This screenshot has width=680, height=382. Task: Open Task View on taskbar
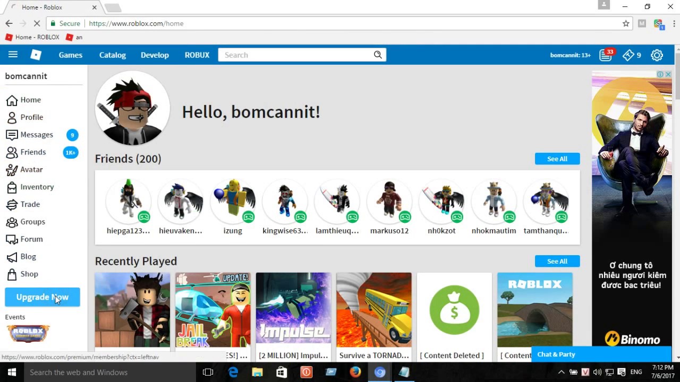(208, 372)
